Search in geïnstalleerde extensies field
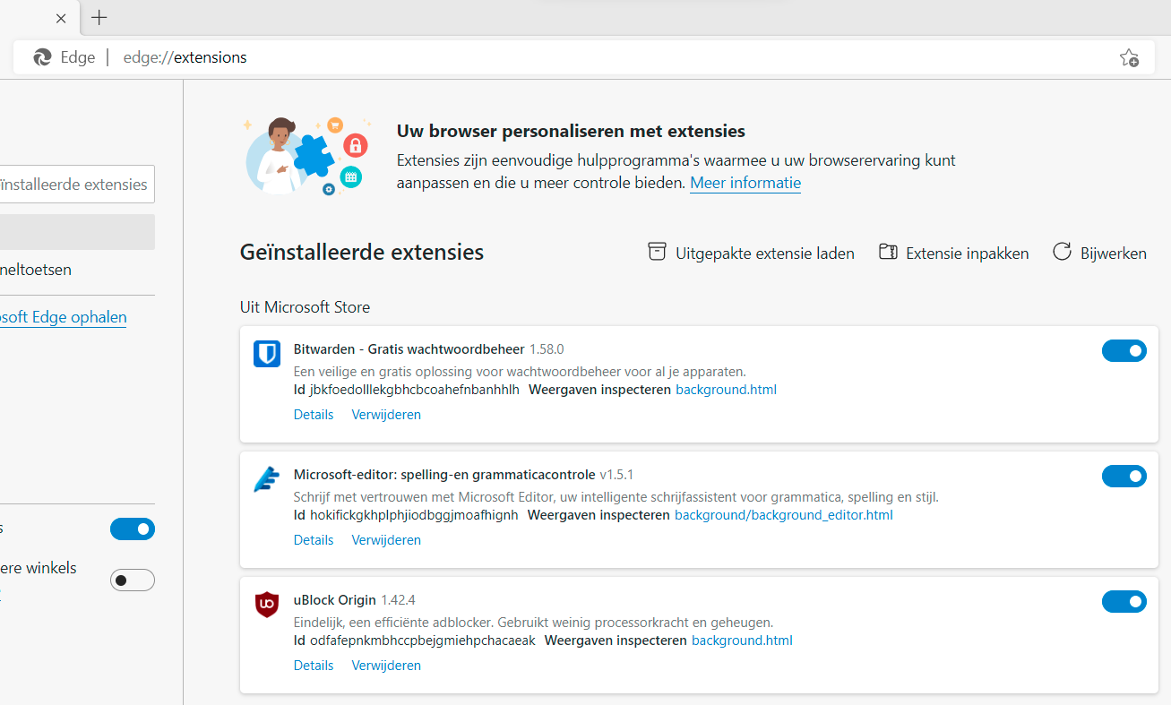Screen dimensions: 1171x705 tap(77, 185)
